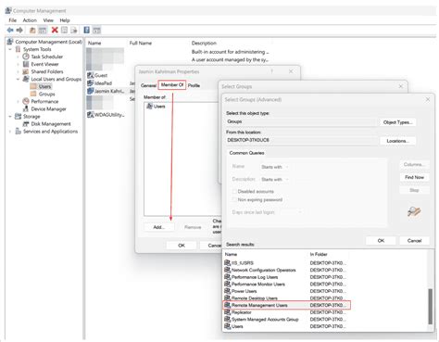Select Performance in the console tree
The height and width of the screenshot is (342, 439).
coord(44,101)
